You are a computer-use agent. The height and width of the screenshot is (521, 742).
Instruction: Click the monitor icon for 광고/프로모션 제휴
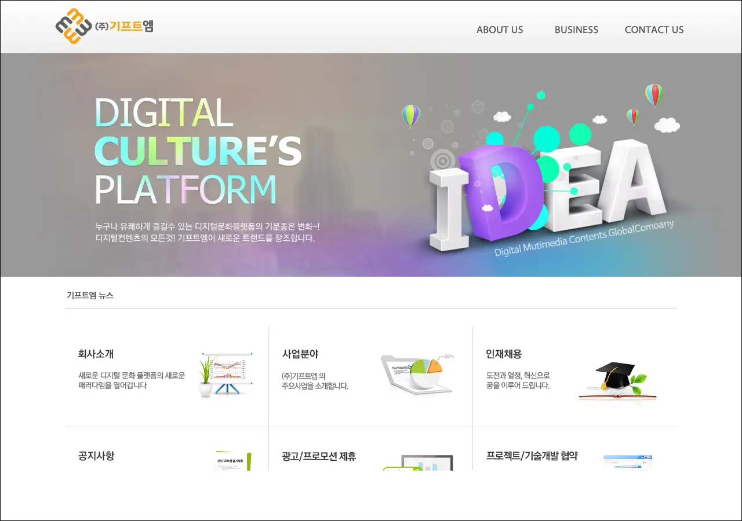[x=423, y=463]
